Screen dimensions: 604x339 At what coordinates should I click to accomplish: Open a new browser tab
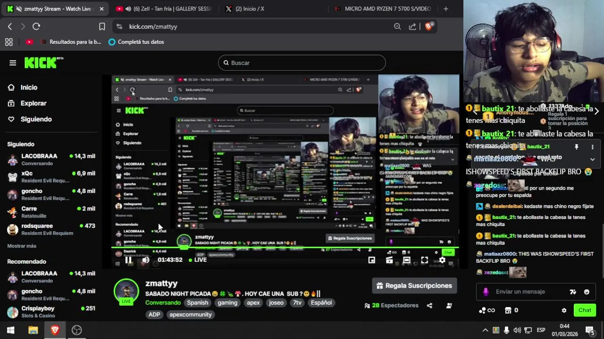pyautogui.click(x=446, y=9)
